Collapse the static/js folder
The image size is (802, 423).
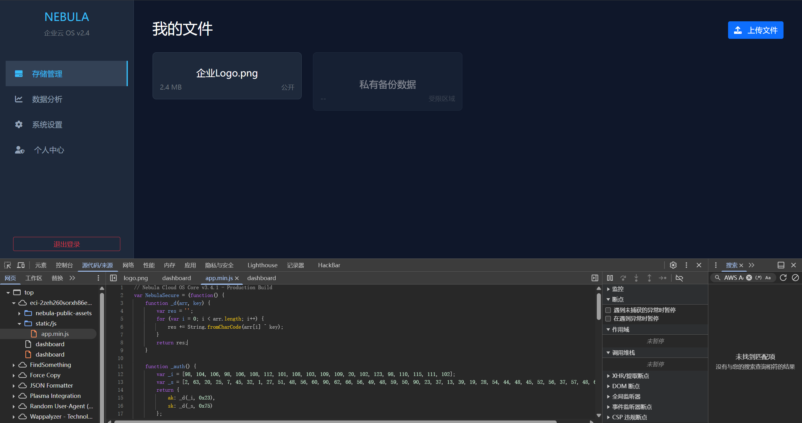tap(19, 324)
